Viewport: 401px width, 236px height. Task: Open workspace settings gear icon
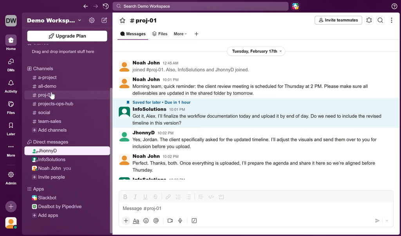tap(92, 20)
